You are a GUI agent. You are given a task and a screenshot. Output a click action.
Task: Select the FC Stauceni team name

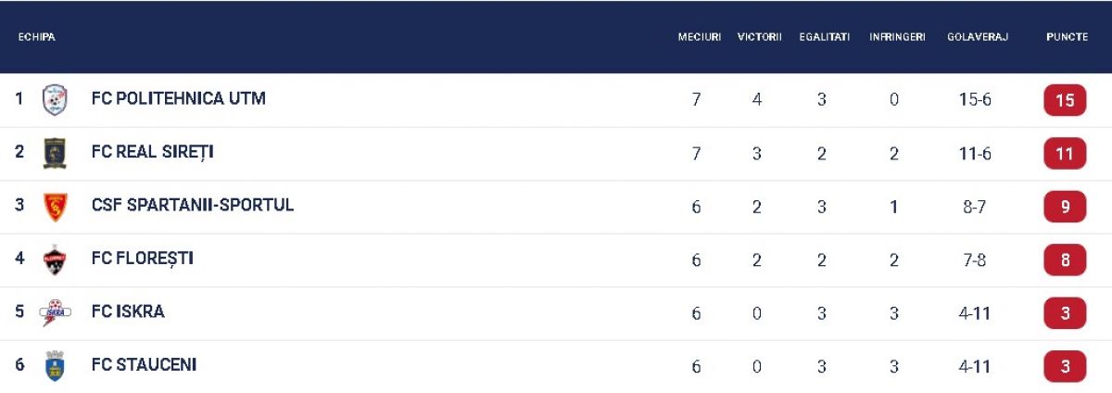pos(144,365)
